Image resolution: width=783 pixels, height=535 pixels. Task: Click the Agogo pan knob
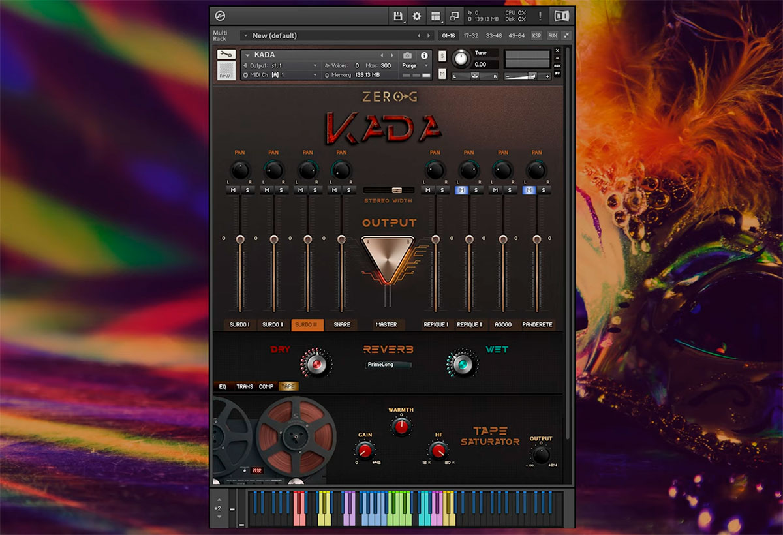coord(502,170)
